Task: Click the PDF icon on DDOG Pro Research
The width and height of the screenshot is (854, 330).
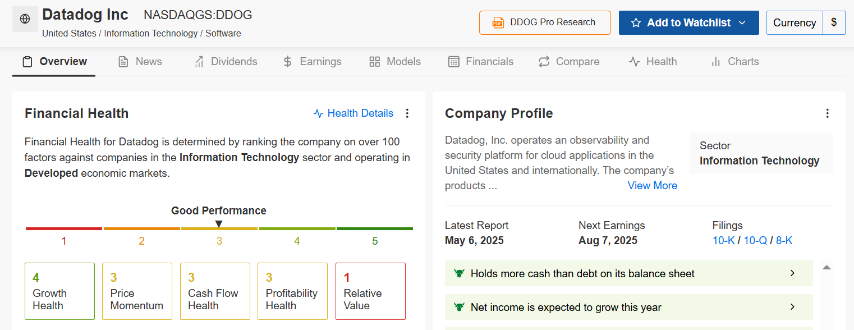Action: (498, 22)
